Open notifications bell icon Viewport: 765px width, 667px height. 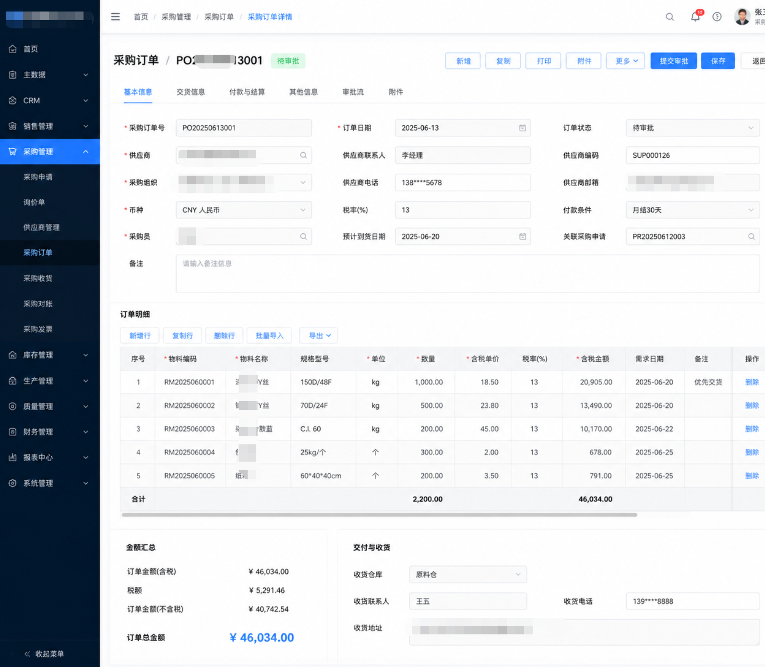coord(695,17)
